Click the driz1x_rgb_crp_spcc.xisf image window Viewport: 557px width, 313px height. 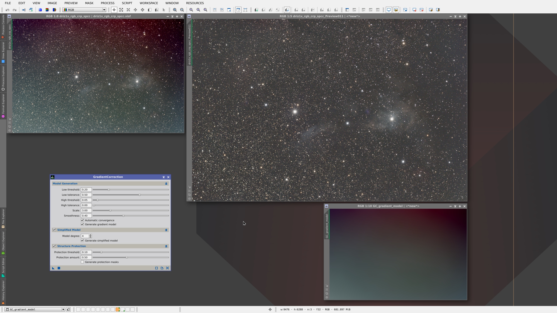click(98, 76)
